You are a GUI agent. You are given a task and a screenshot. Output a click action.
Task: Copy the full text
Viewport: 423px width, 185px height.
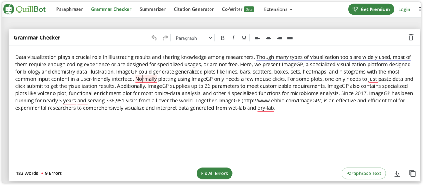(412, 173)
